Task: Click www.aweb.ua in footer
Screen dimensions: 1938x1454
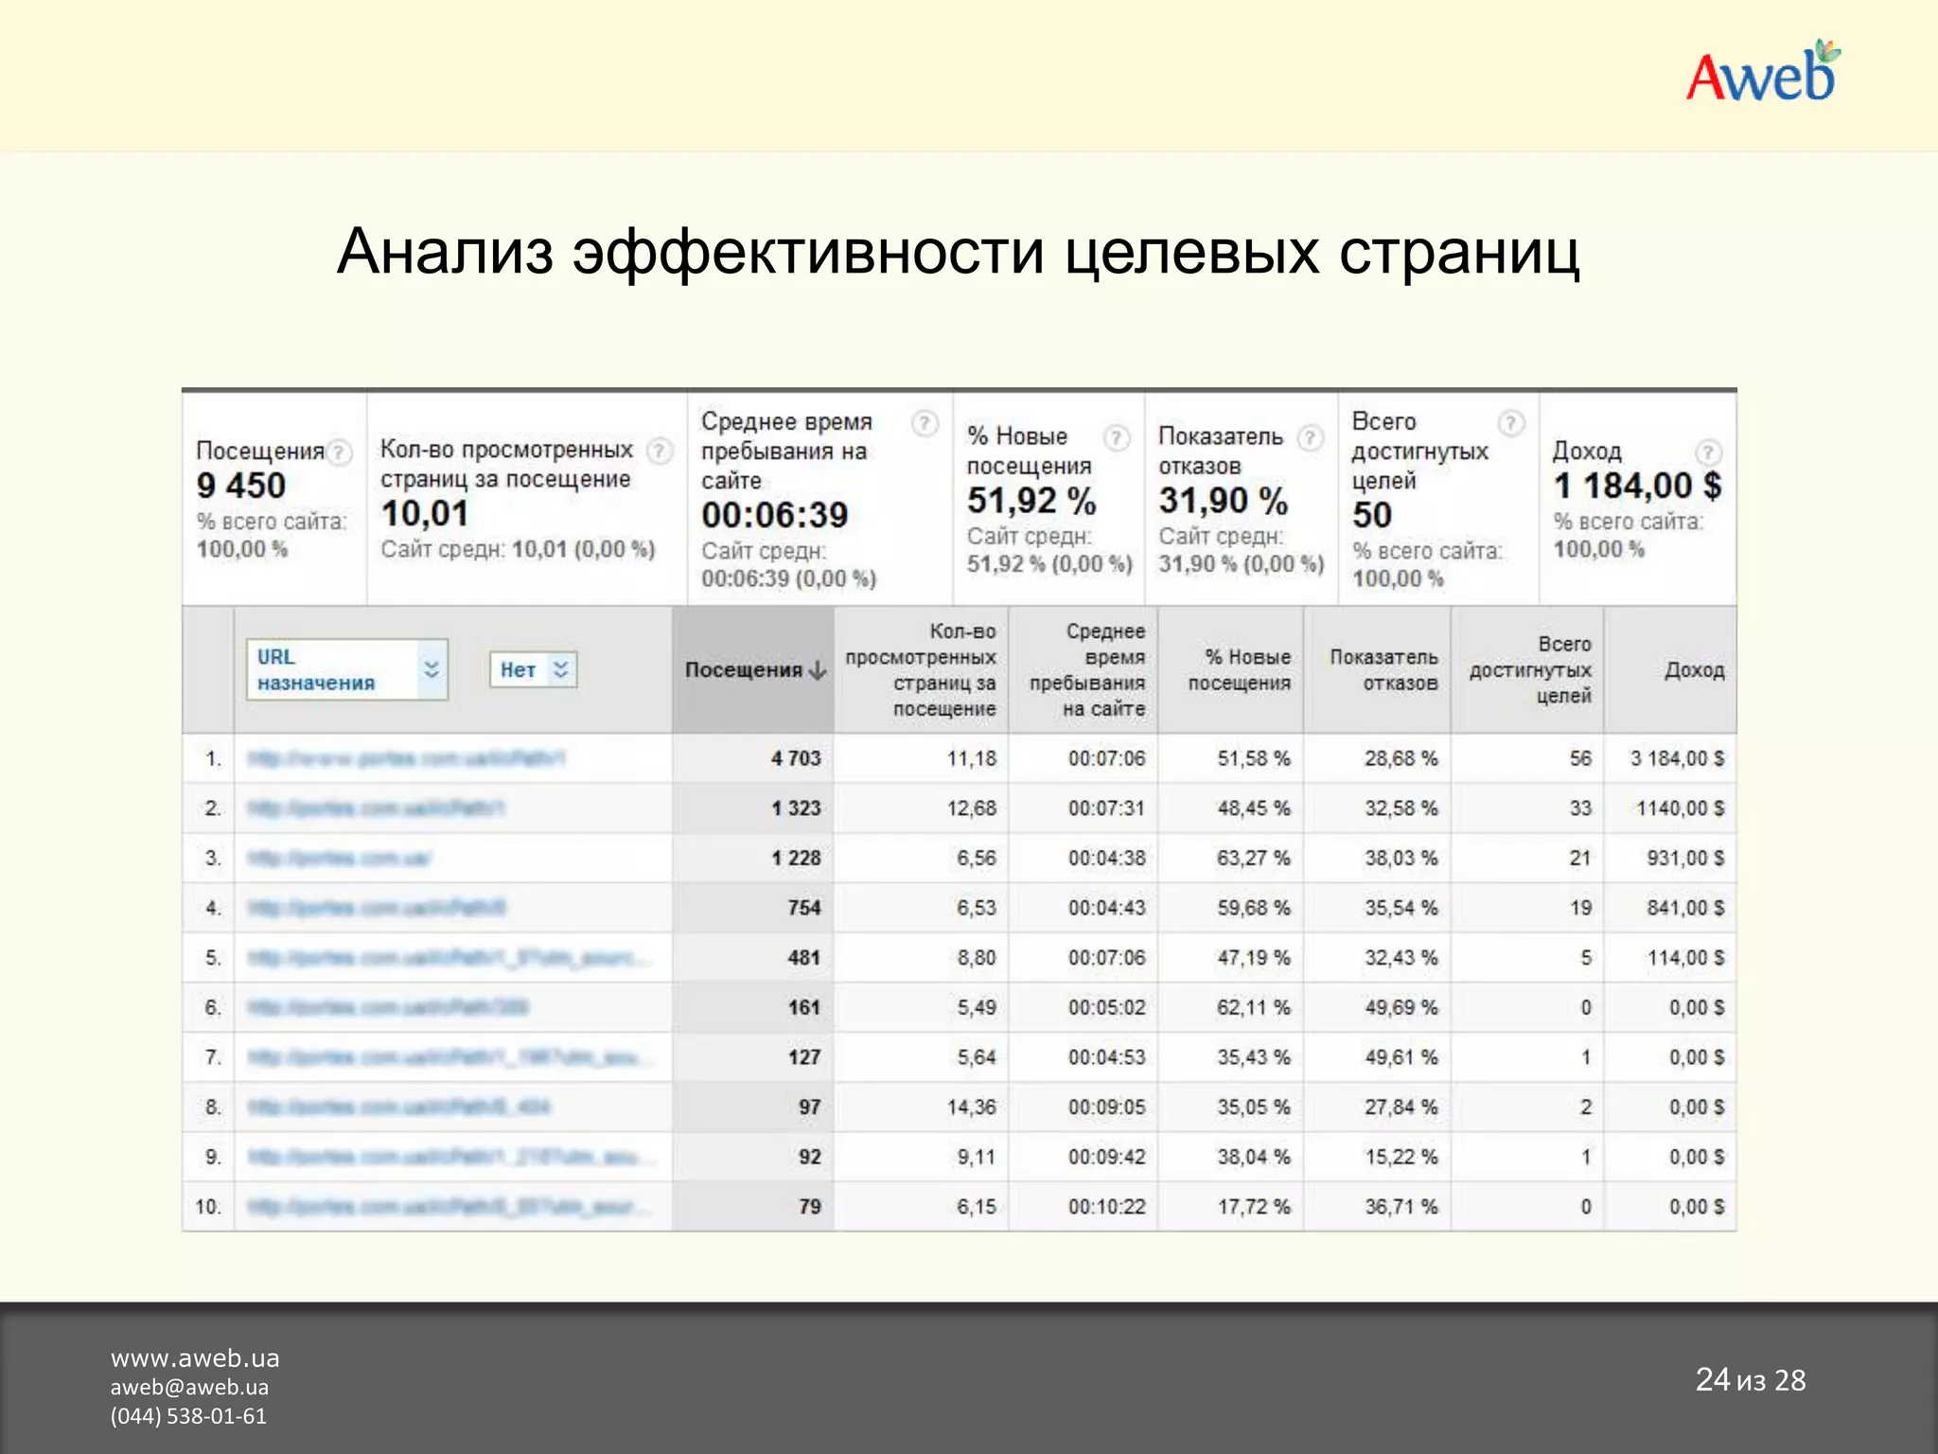Action: pyautogui.click(x=195, y=1358)
